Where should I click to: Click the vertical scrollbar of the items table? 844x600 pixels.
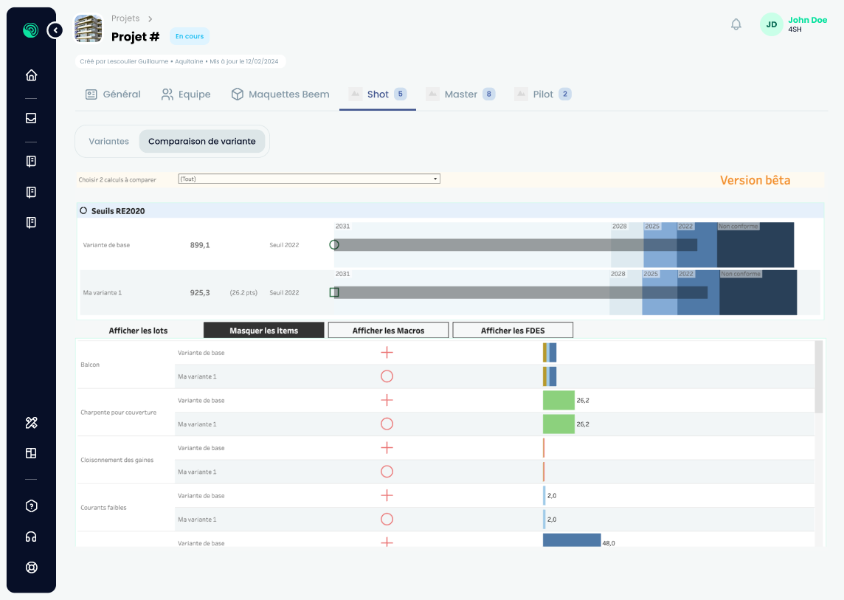818,376
